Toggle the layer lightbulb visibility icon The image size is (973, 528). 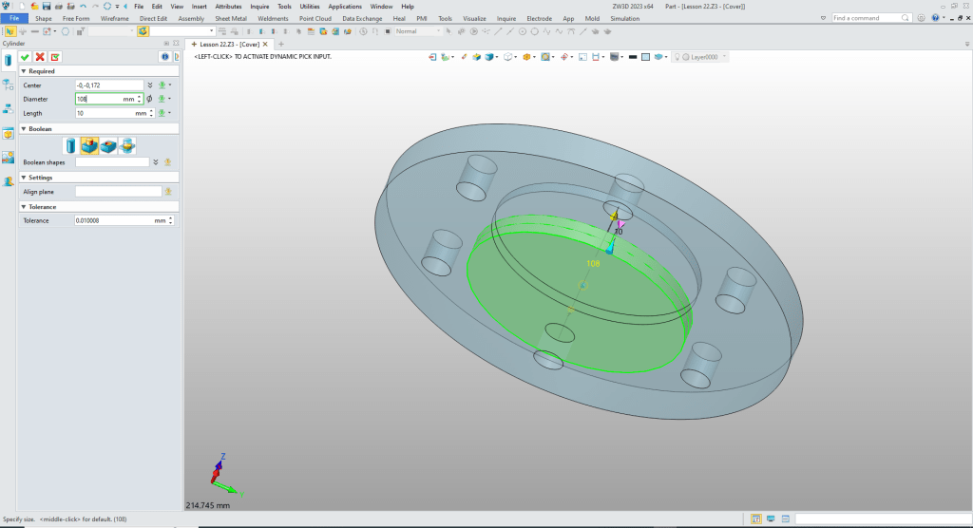677,57
